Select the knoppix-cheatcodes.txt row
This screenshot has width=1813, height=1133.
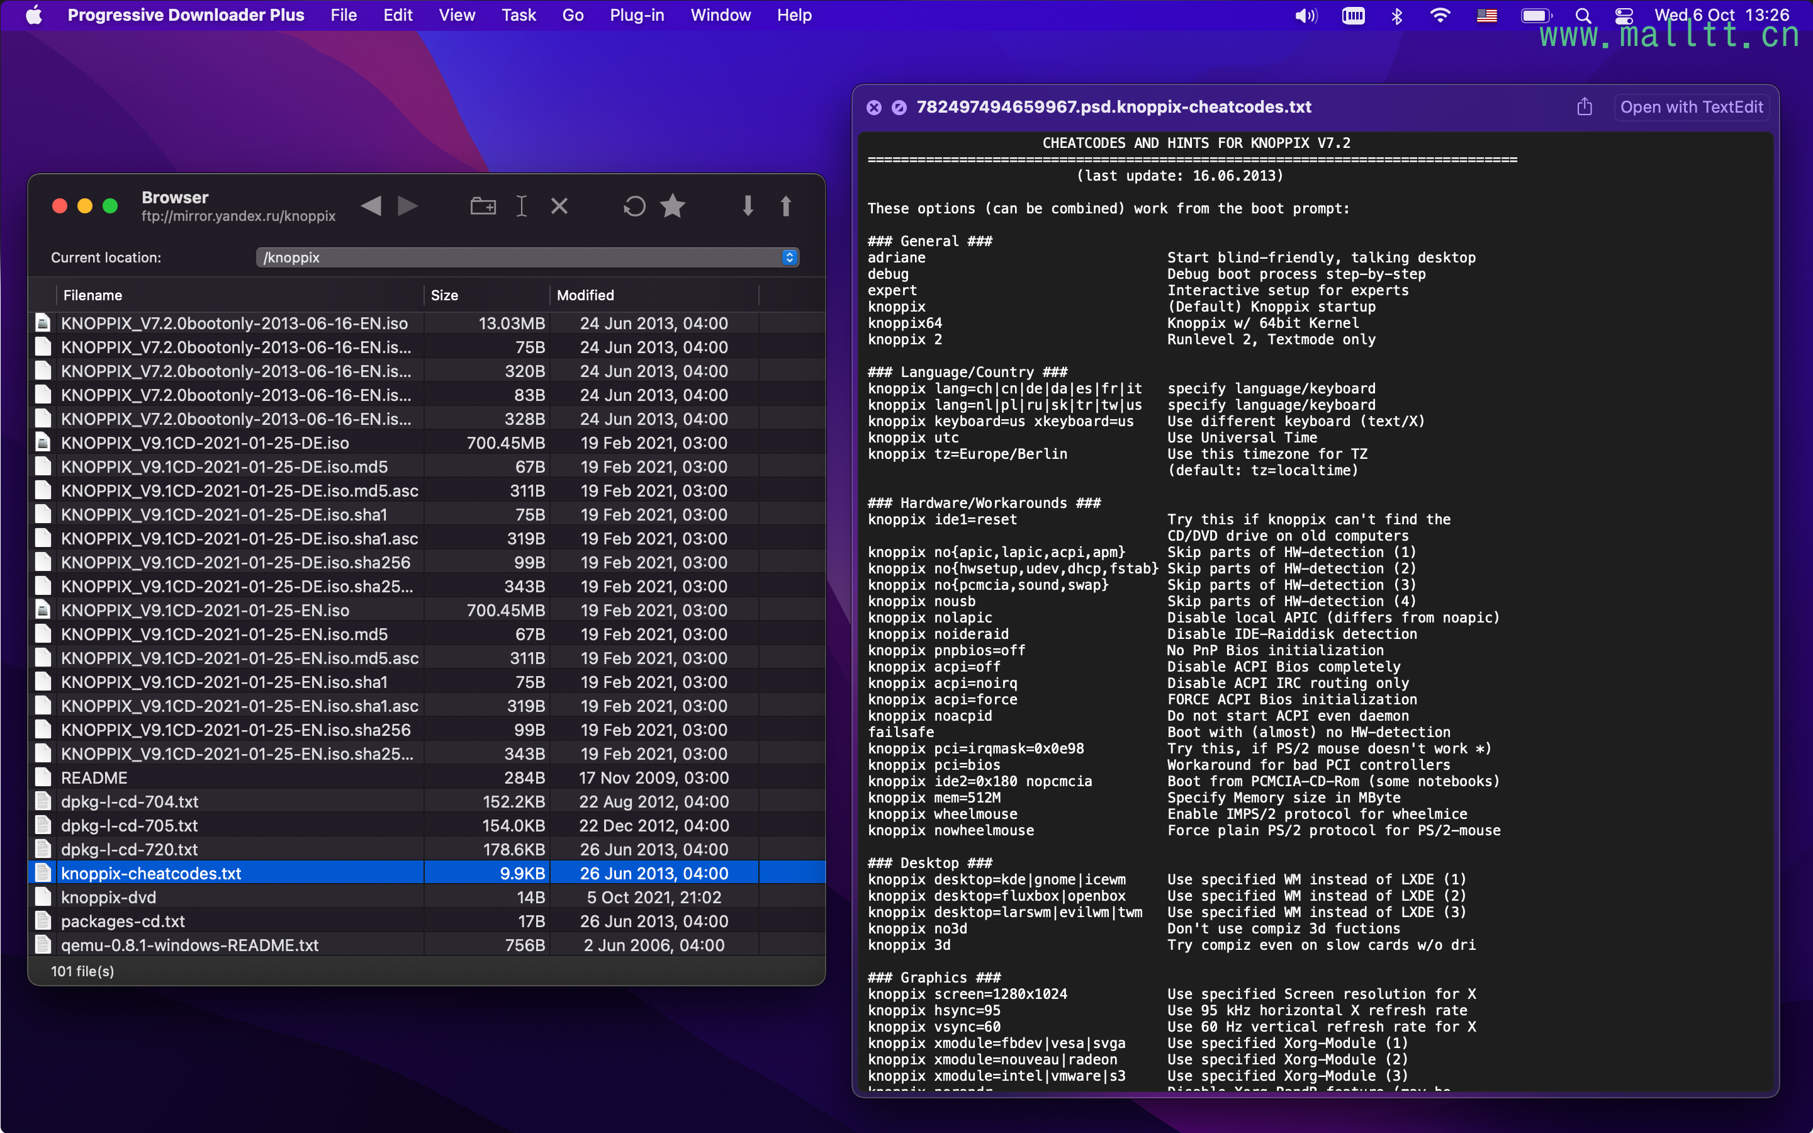coord(427,873)
